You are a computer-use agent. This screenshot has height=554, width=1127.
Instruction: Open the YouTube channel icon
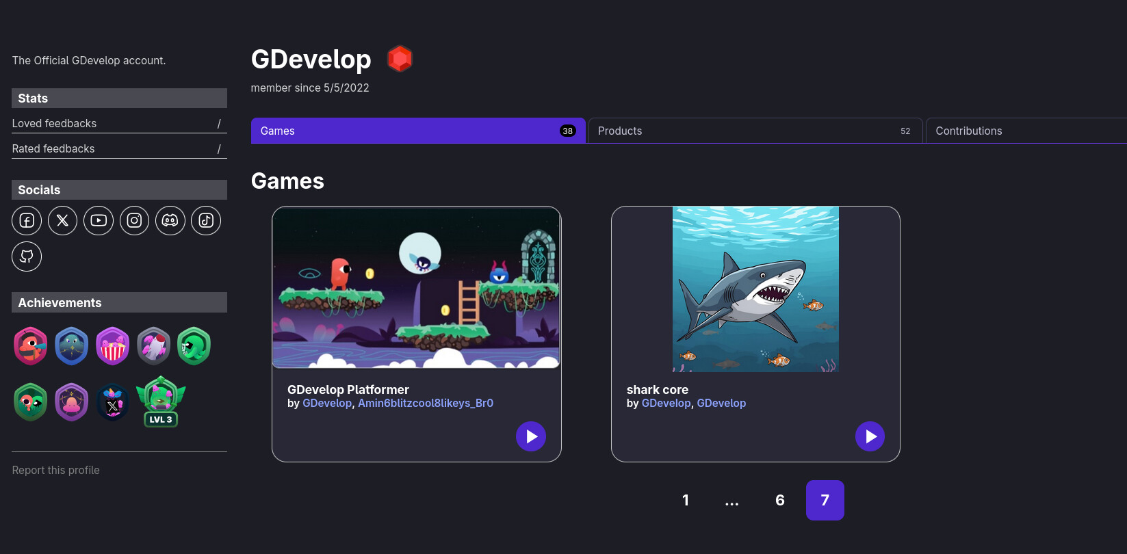click(99, 220)
